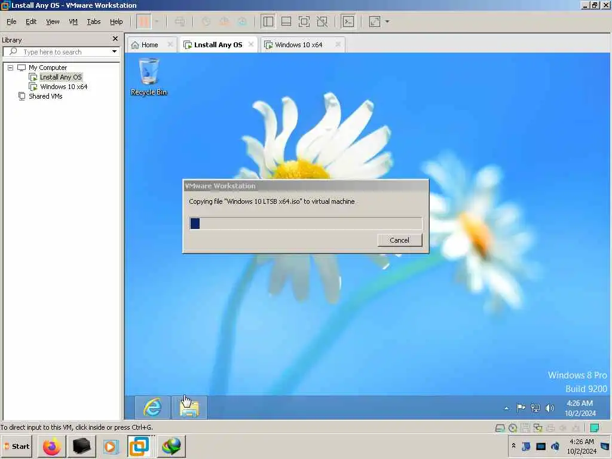This screenshot has height=459, width=612.
Task: Click the CD/DVD device status icon
Action: 513,428
